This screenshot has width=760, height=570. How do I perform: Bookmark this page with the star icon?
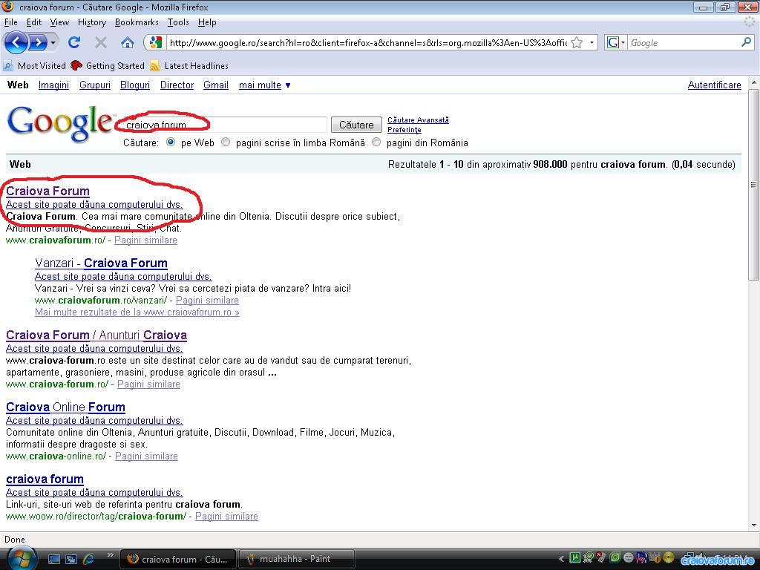click(576, 42)
